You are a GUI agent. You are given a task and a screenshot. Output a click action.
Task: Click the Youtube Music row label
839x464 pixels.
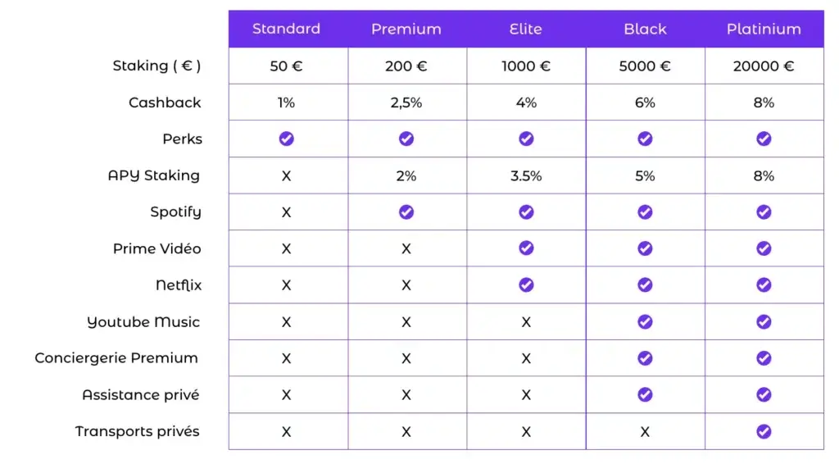pos(143,322)
